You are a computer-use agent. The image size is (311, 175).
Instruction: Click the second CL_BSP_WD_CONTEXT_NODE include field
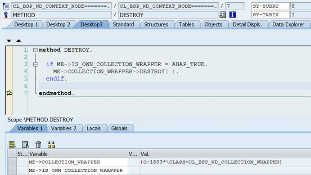click(x=168, y=6)
